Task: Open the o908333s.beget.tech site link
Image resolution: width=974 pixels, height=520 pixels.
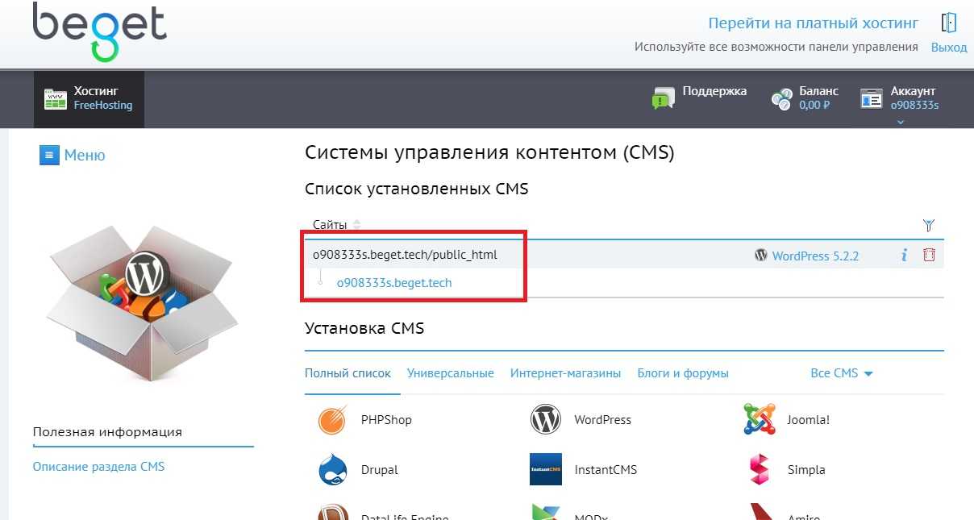Action: tap(394, 283)
